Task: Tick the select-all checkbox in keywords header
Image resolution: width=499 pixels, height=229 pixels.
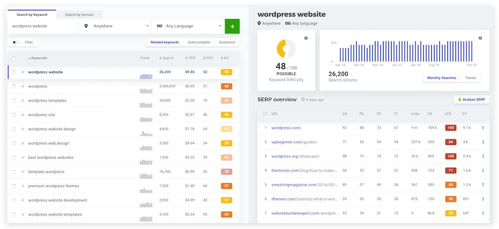Action: (14, 58)
